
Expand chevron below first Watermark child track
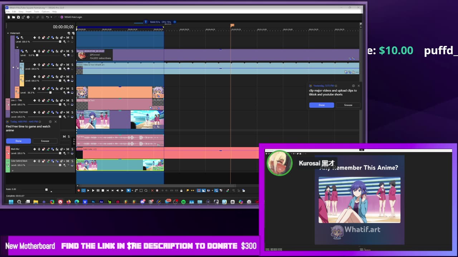17,47
